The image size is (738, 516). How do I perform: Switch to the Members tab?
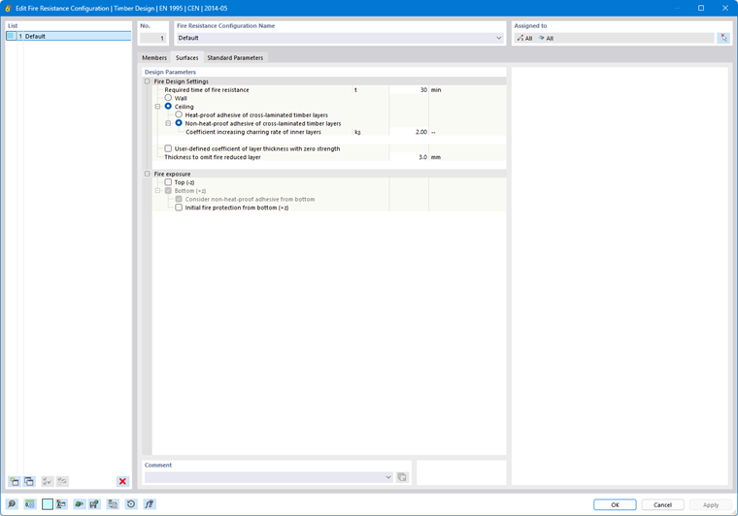154,58
